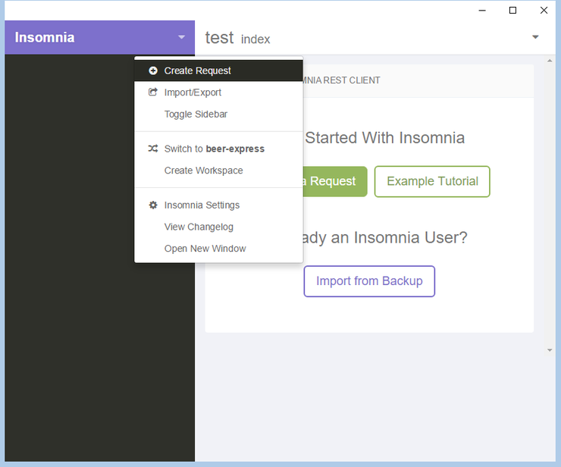The image size is (561, 467).
Task: Select Toggle Sidebar in the menu
Action: pos(218,114)
